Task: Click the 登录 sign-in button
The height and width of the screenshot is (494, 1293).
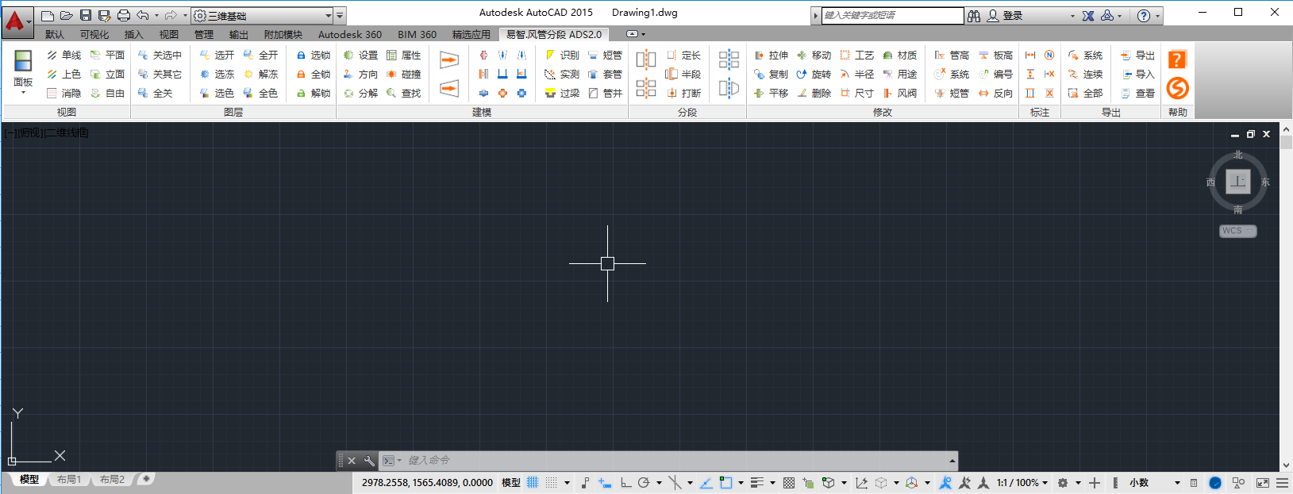Action: pos(1005,16)
